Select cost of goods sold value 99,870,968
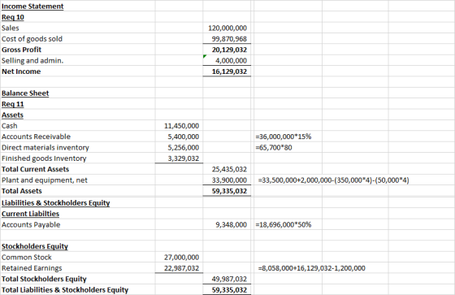Image resolution: width=455 pixels, height=295 pixels. click(229, 39)
